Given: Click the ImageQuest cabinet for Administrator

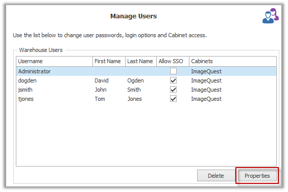Looking at the screenshot, I should point(206,71).
